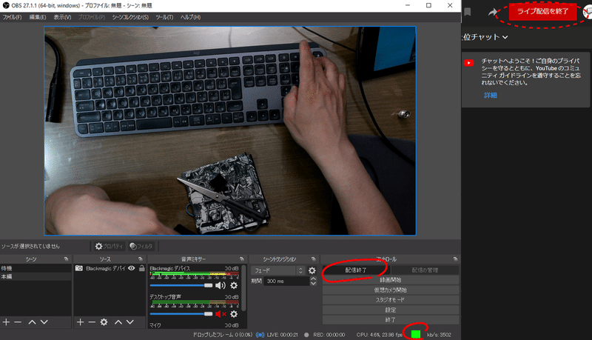The height and width of the screenshot is (340, 592).
Task: Toggle スタジオモード on
Action: click(x=391, y=299)
